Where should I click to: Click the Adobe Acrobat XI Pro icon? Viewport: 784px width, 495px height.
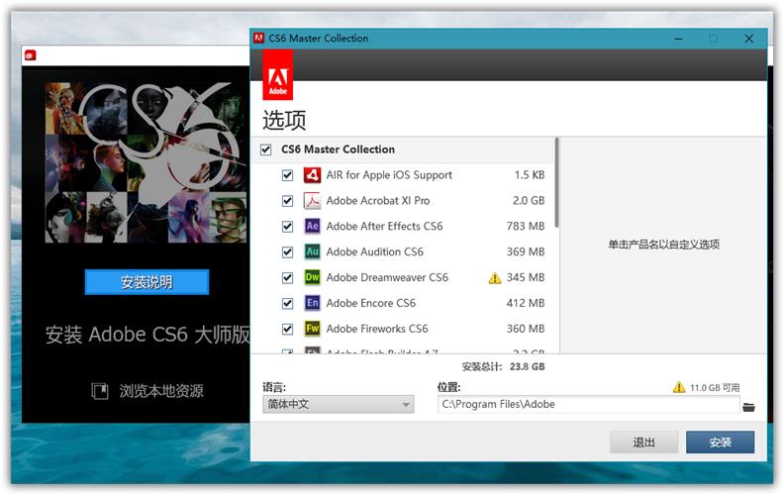point(313,201)
